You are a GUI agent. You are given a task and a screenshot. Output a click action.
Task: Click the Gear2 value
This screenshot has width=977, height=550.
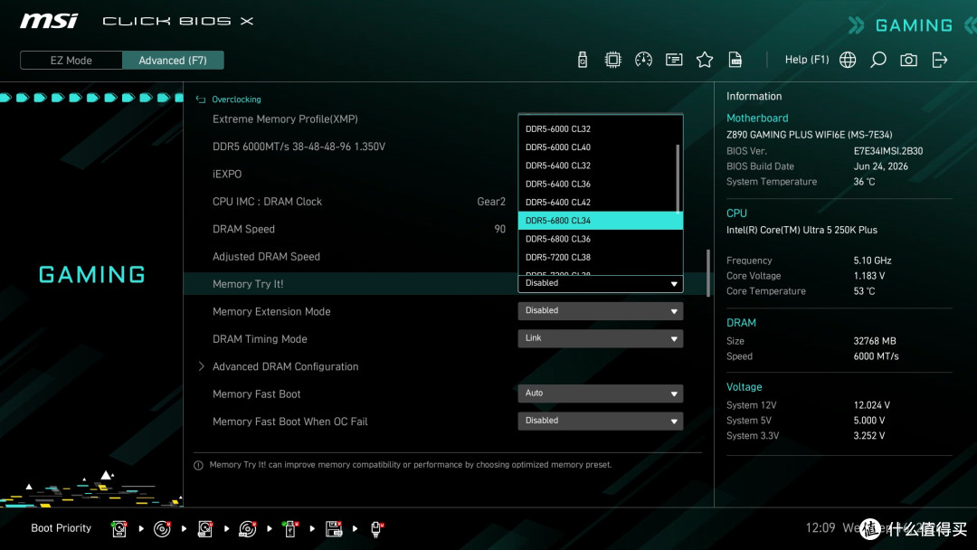(x=491, y=202)
